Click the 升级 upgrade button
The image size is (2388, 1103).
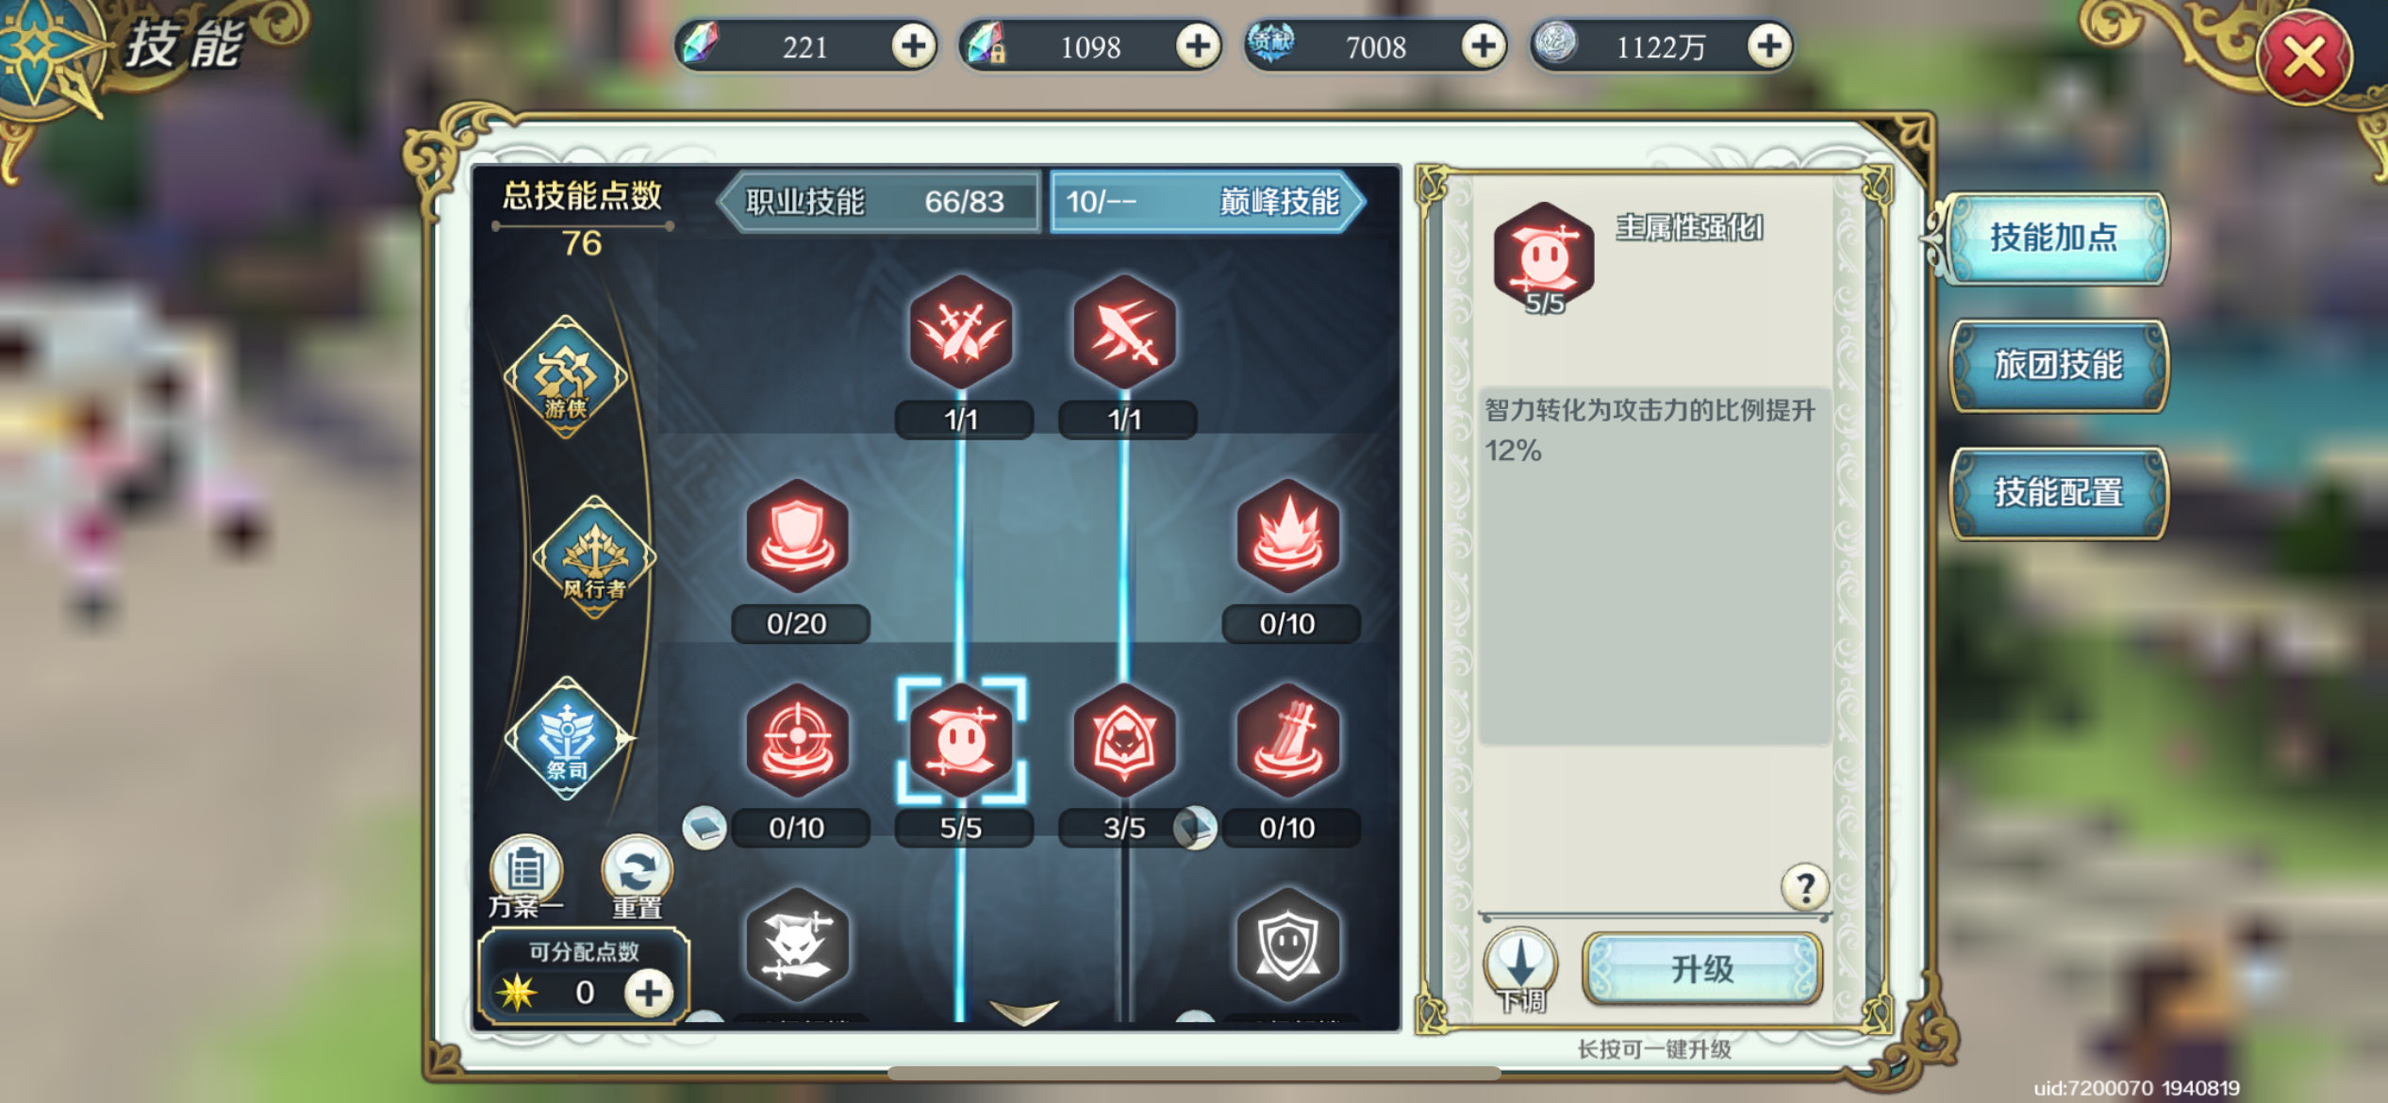point(1702,969)
